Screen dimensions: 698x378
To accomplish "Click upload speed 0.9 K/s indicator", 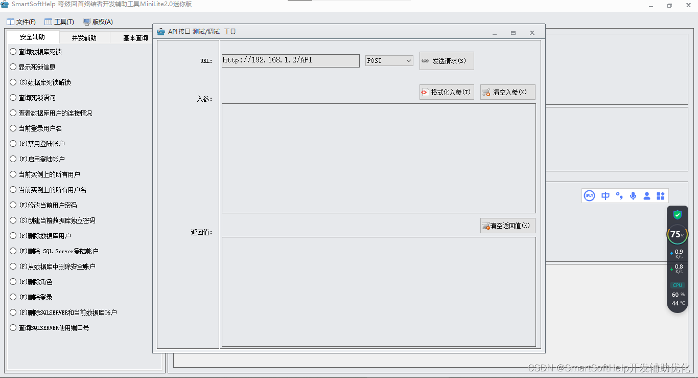I will [x=678, y=254].
